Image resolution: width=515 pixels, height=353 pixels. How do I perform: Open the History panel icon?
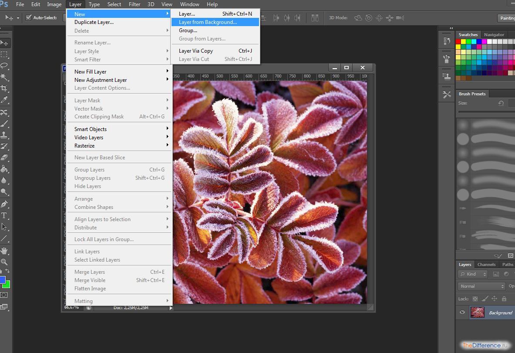[447, 41]
